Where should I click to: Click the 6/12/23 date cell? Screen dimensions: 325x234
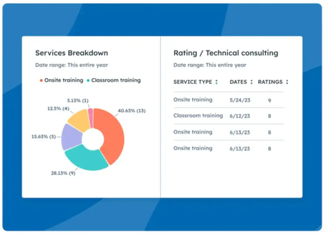(240, 116)
